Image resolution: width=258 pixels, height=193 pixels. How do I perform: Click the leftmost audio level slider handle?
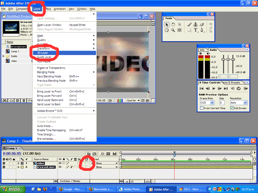click(223, 59)
